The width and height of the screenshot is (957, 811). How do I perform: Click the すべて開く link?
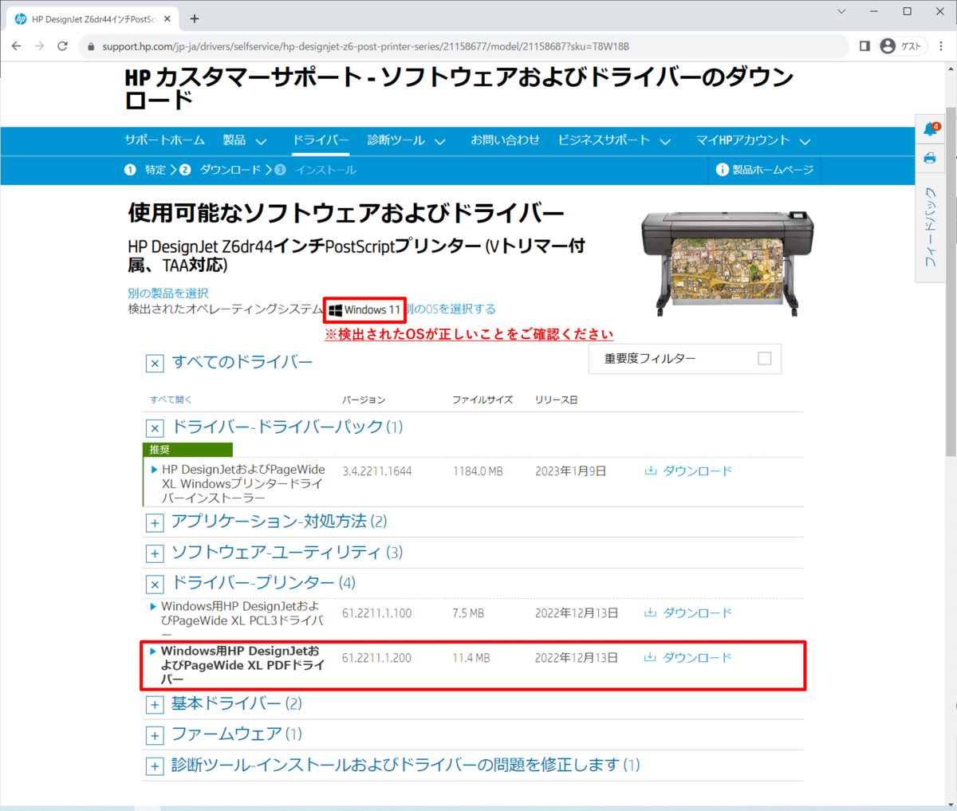click(171, 400)
